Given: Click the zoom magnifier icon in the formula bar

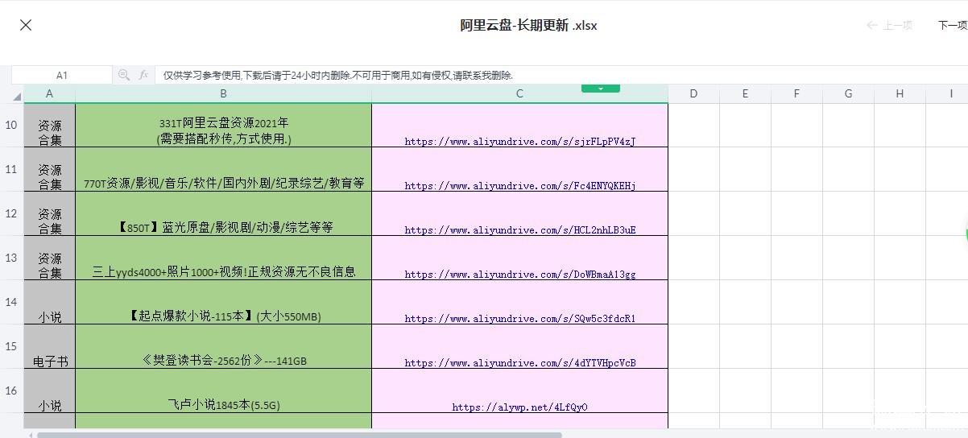Looking at the screenshot, I should 123,75.
